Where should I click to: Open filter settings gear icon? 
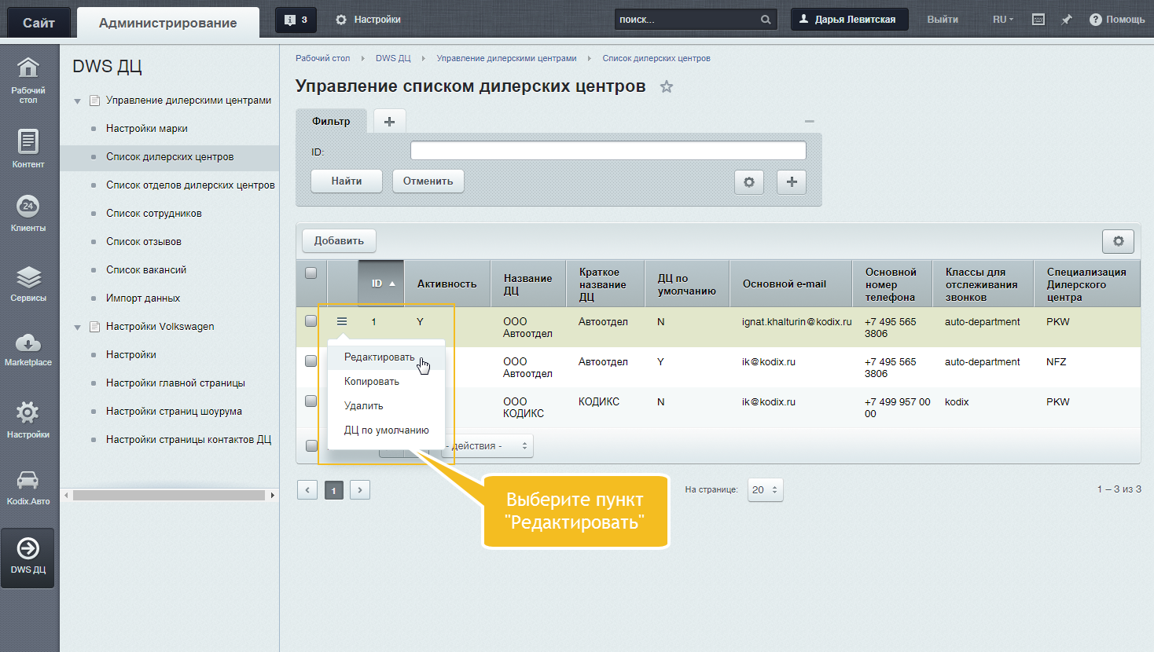[x=749, y=181]
